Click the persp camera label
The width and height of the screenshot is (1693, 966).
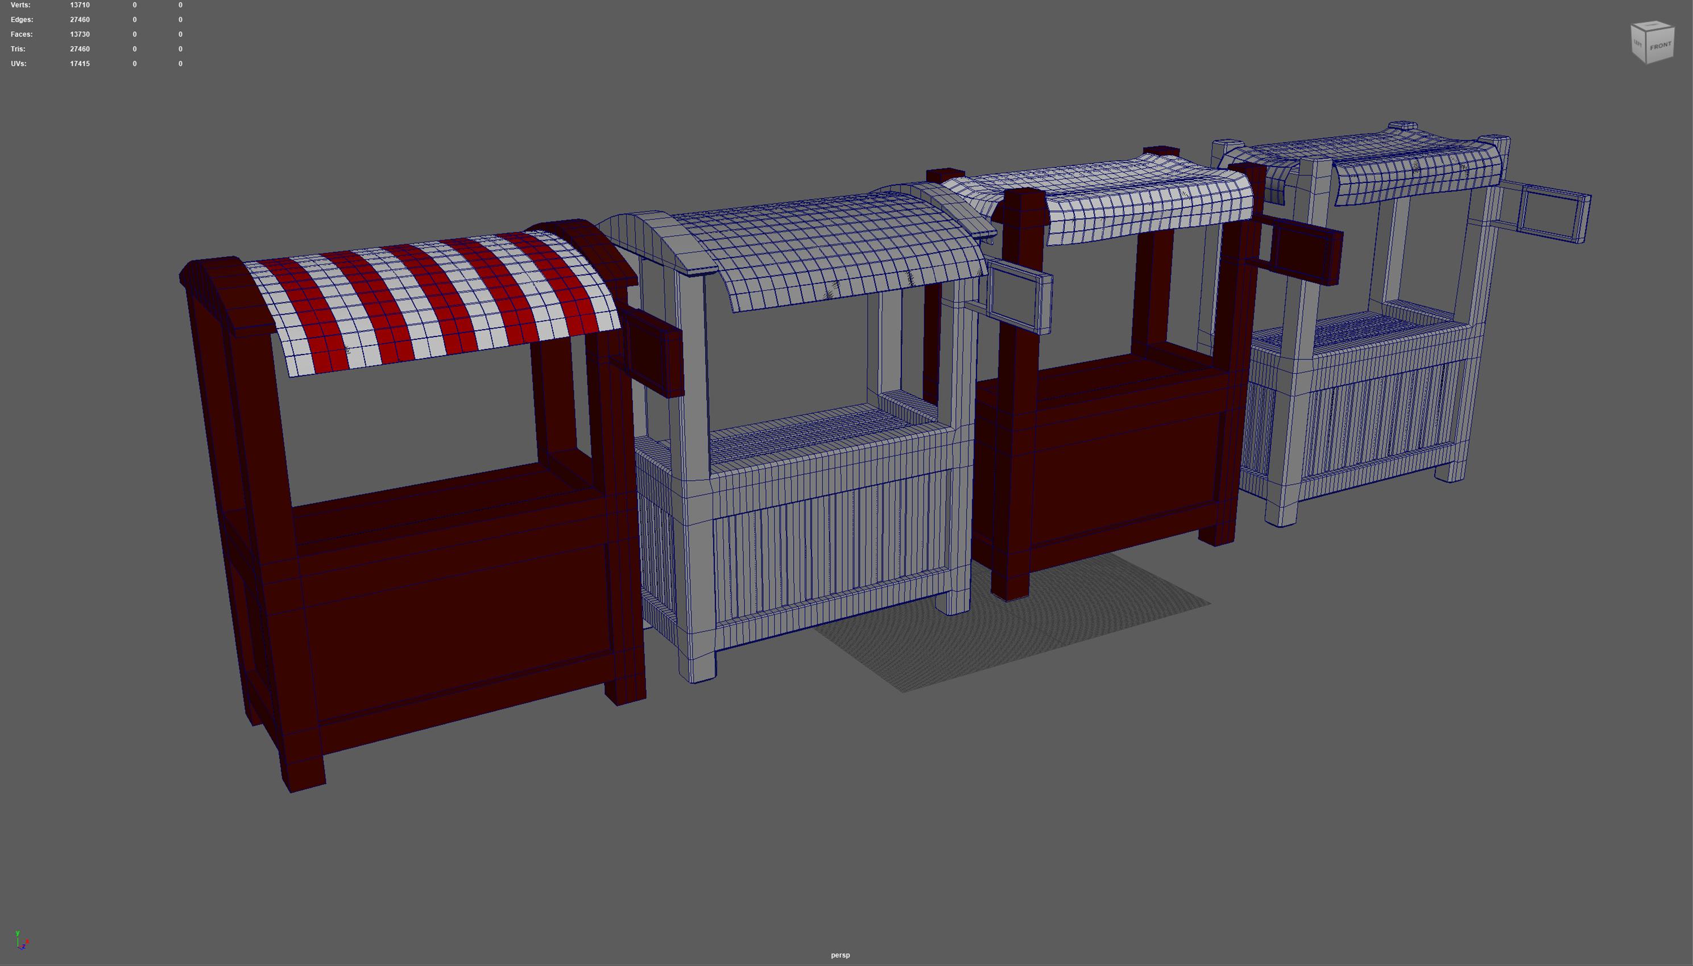tap(840, 955)
